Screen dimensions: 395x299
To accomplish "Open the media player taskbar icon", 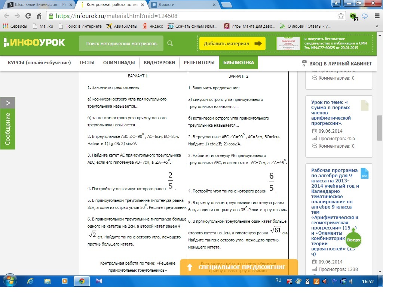I will [x=64, y=281].
